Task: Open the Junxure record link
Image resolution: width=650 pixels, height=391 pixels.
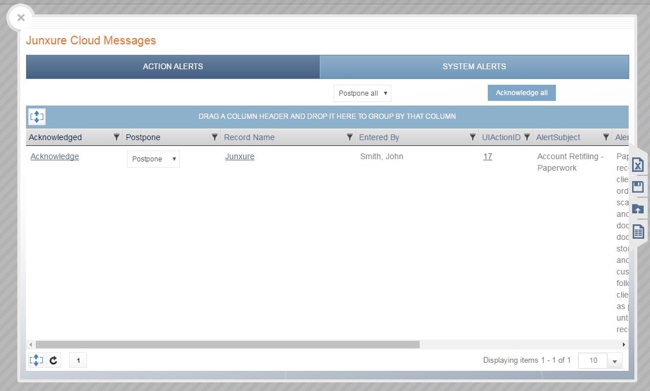Action: pyautogui.click(x=240, y=156)
